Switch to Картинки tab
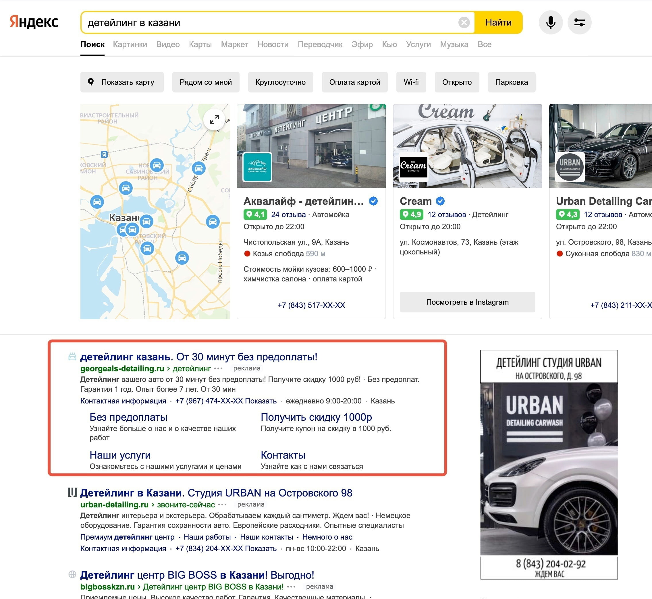The width and height of the screenshot is (652, 599). [130, 45]
